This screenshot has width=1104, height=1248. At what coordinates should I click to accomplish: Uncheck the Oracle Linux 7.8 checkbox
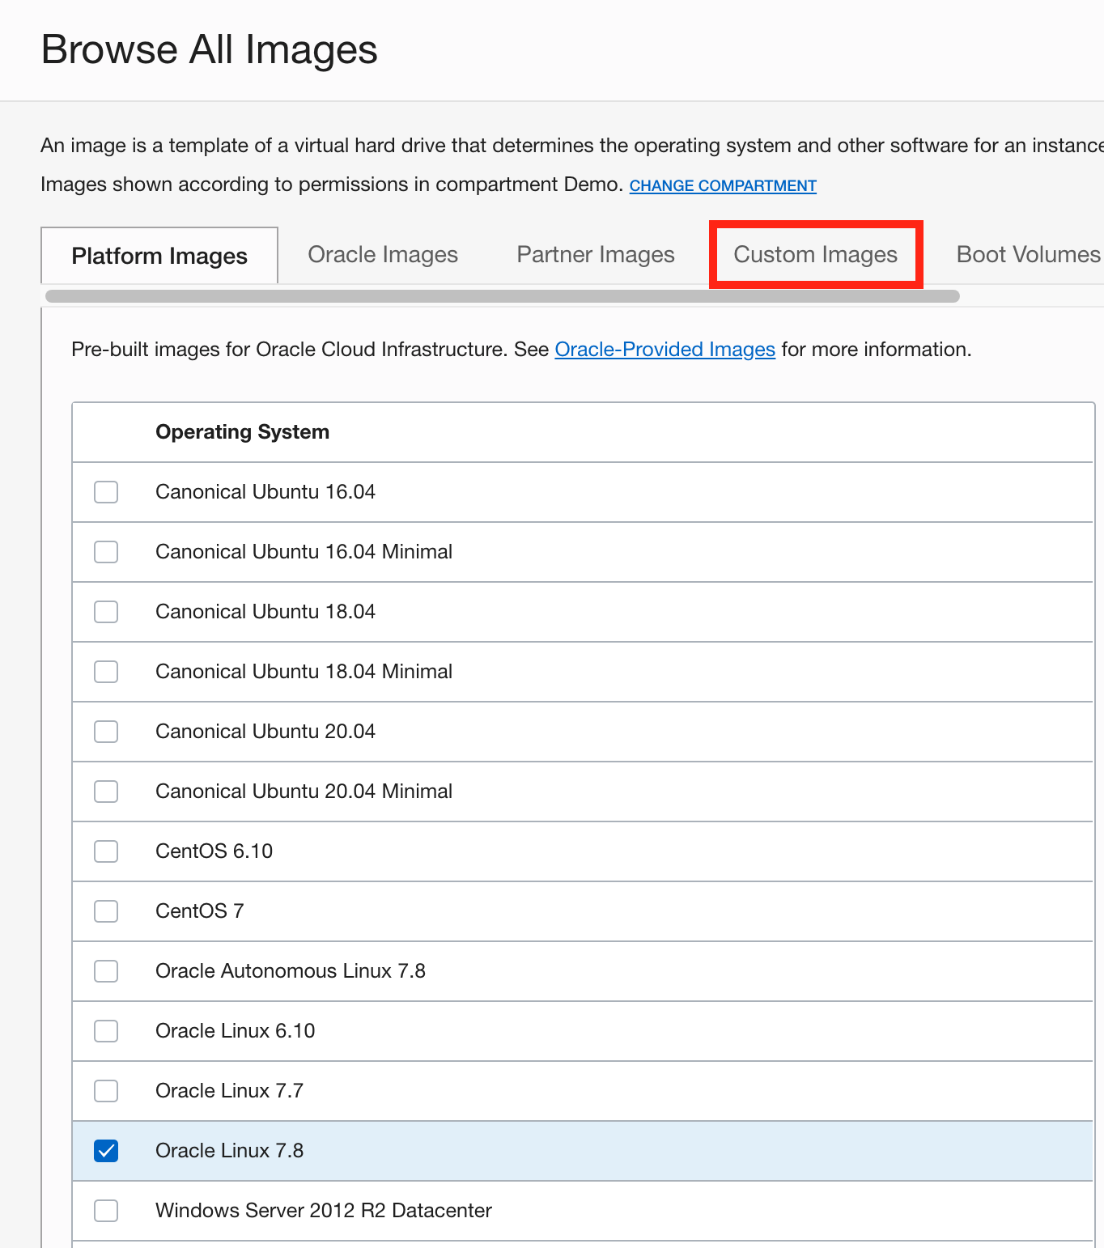(x=106, y=1151)
